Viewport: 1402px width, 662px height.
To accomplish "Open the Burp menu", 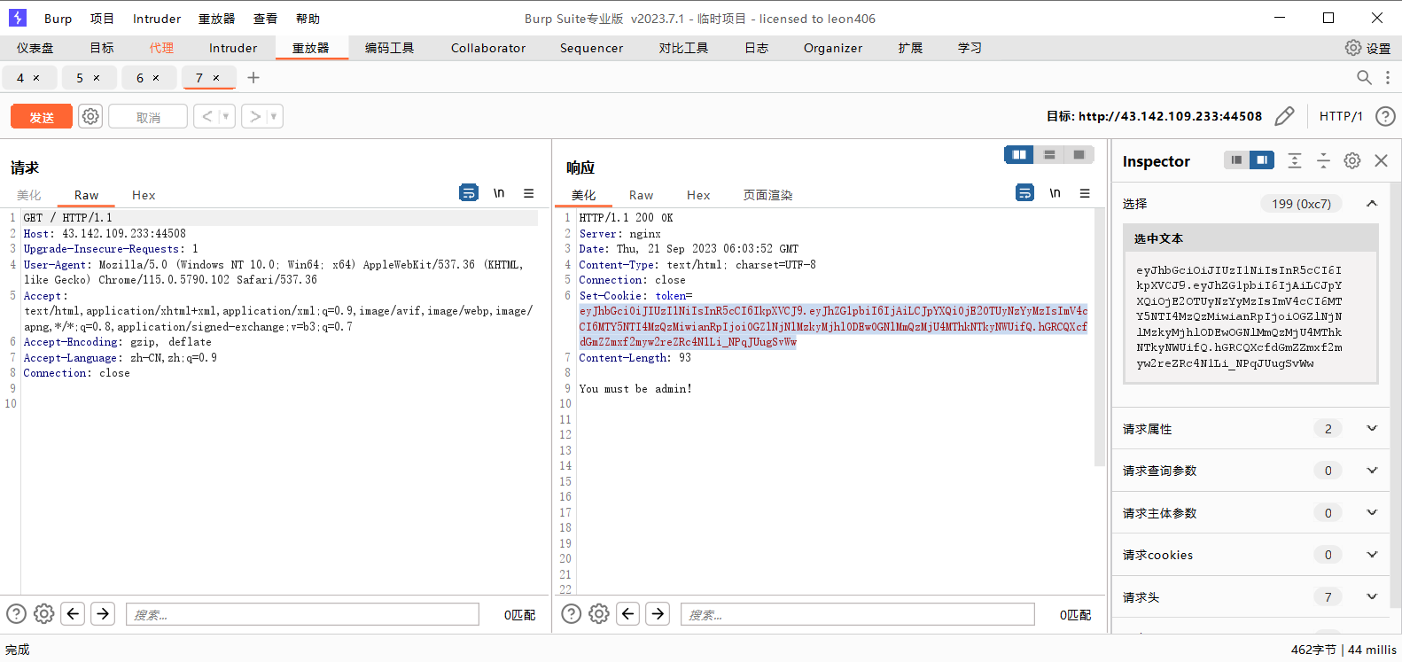I will tap(58, 19).
